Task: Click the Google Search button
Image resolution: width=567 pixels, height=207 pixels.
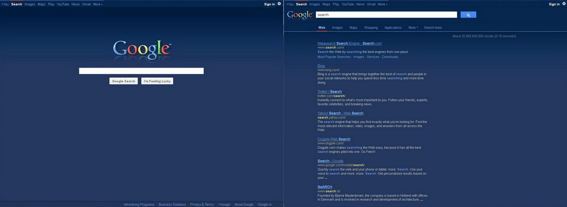Action: [x=124, y=81]
